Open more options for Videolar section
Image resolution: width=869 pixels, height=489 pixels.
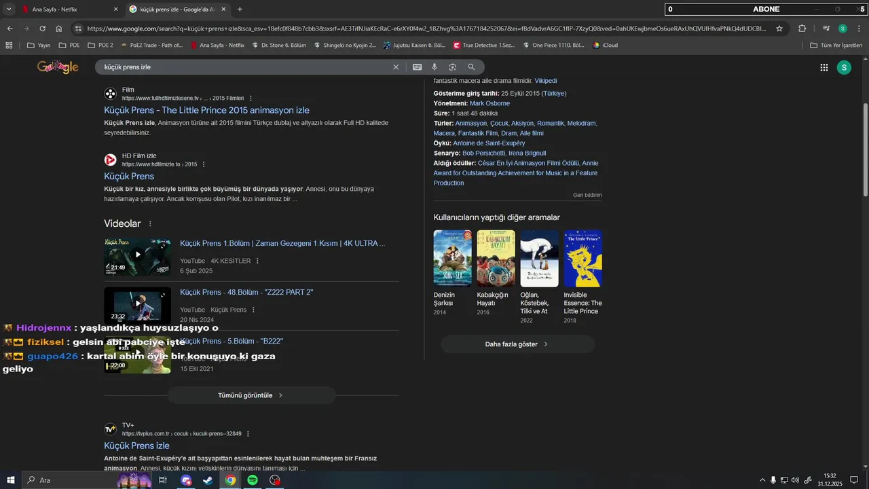click(x=150, y=223)
